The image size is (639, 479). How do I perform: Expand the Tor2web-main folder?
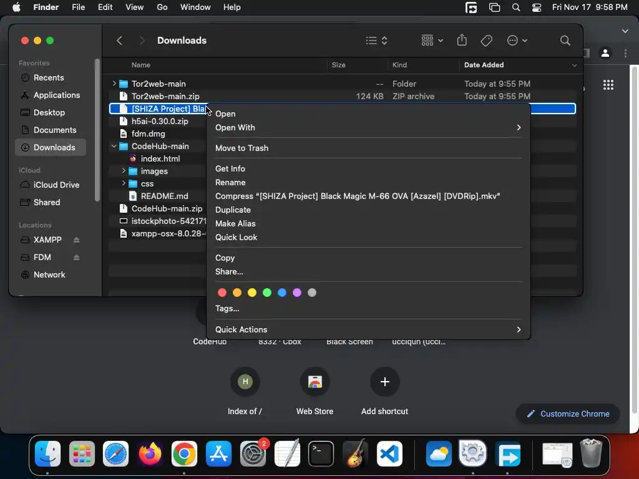click(x=114, y=84)
